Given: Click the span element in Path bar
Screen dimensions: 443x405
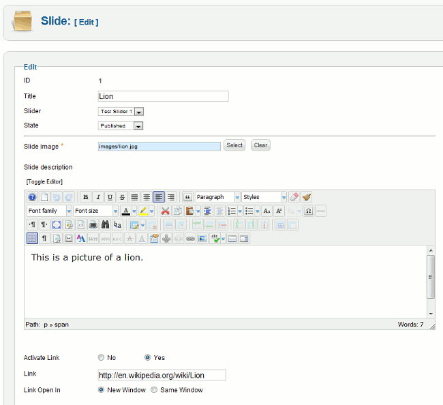Looking at the screenshot, I should click(x=61, y=325).
